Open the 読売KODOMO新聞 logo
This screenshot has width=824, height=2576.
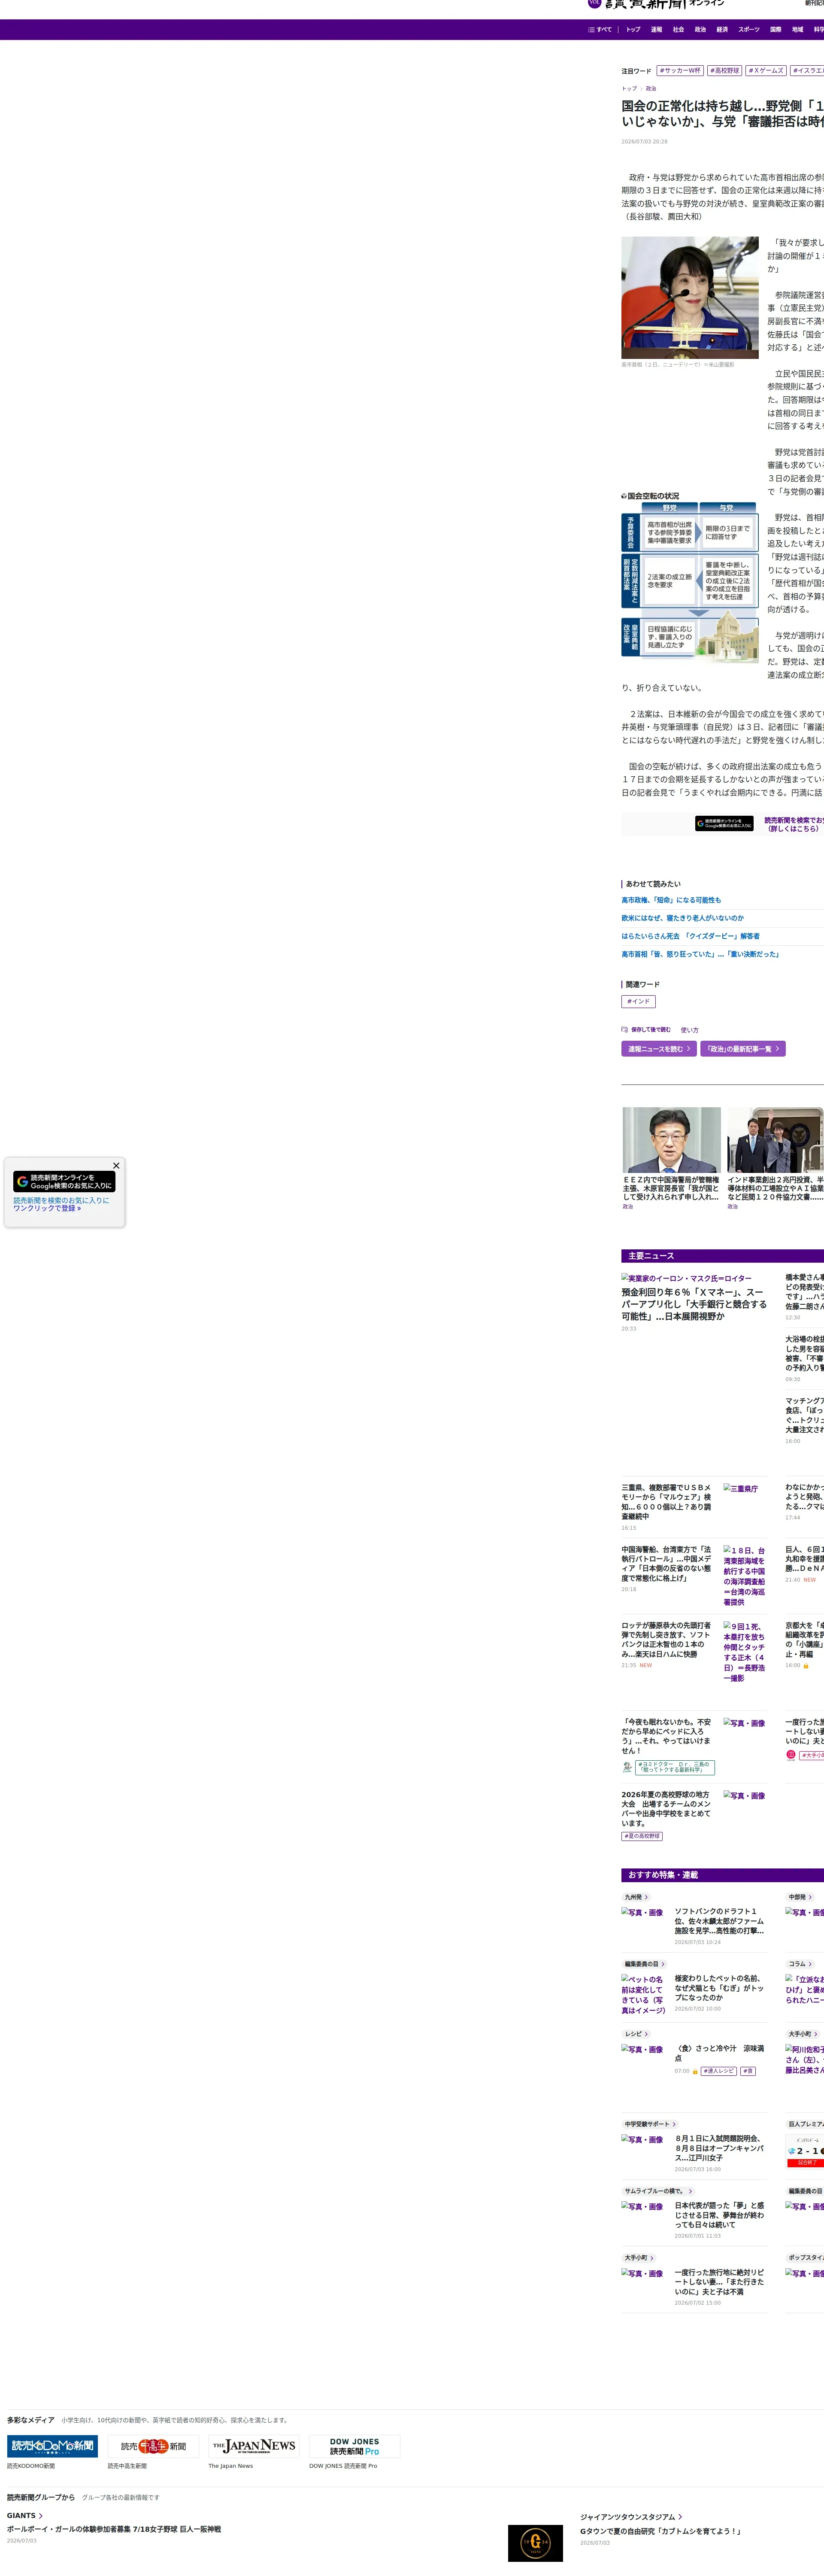[52, 2446]
